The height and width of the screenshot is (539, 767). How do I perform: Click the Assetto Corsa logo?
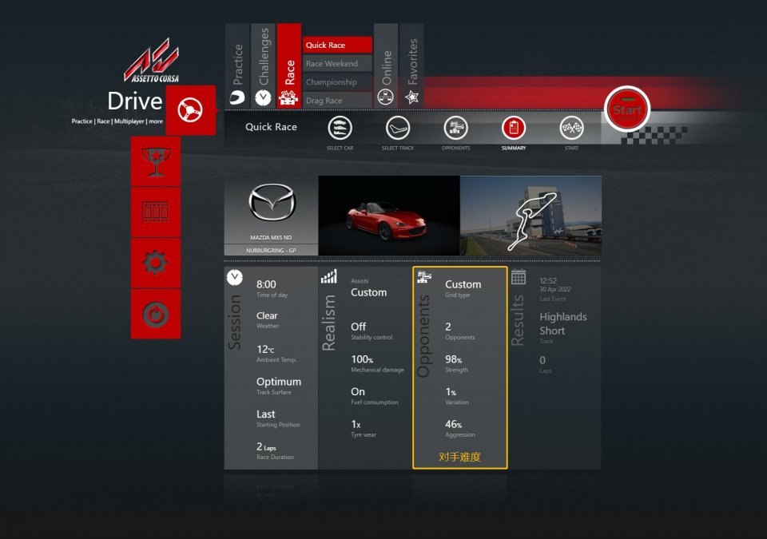153,61
